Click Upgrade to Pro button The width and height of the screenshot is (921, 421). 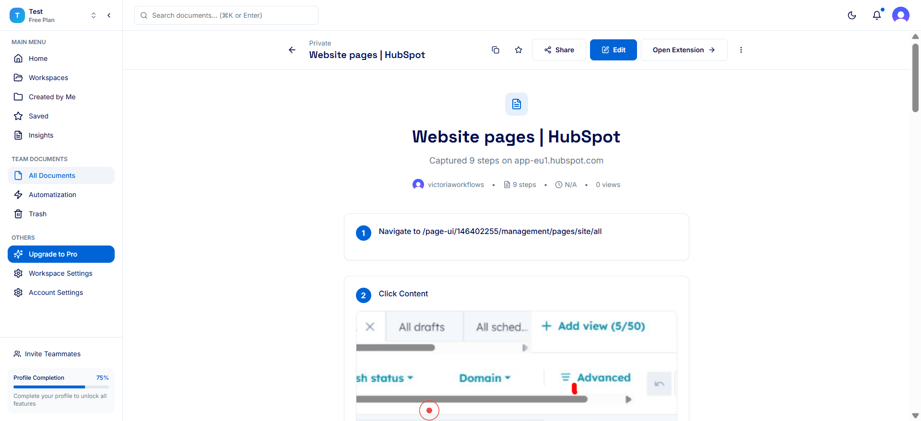tap(61, 254)
